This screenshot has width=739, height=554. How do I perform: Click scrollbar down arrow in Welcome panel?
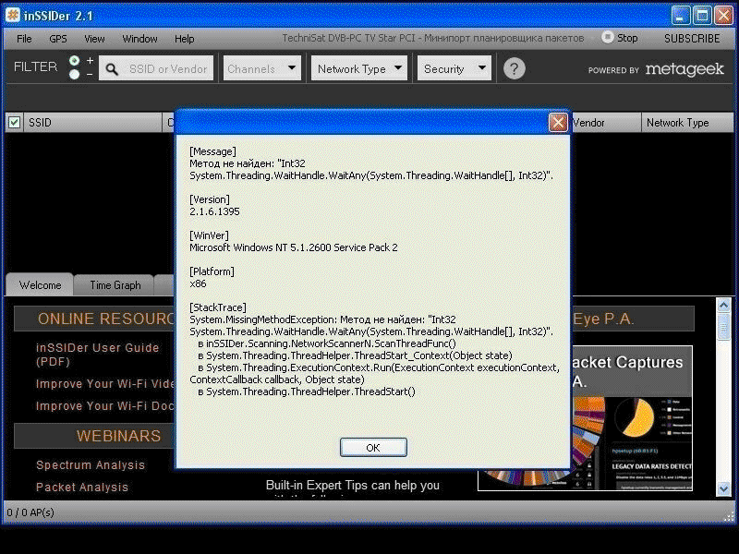(x=723, y=489)
